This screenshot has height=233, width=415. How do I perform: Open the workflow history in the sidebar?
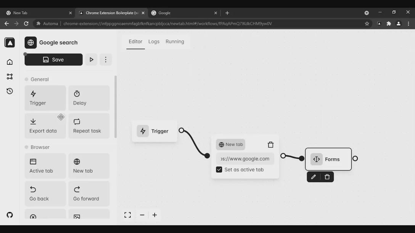10,91
